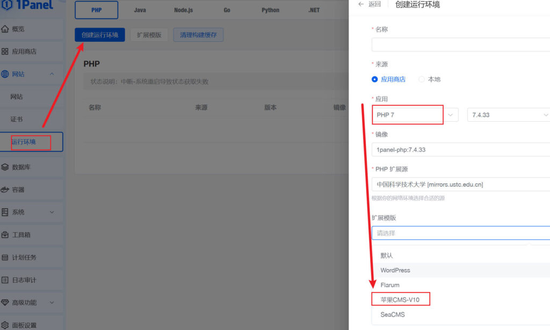Image resolution: width=550 pixels, height=330 pixels.
Task: Switch to the Java tab
Action: point(140,10)
